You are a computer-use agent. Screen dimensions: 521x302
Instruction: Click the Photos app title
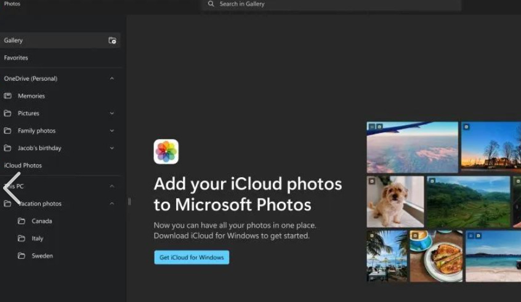pos(12,4)
